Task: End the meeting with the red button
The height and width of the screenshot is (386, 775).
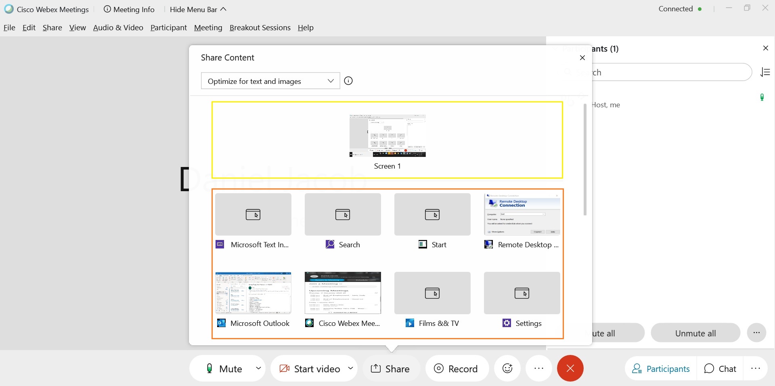Action: pyautogui.click(x=570, y=368)
